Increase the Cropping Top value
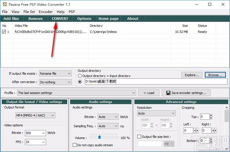The image size is (230, 152). click(x=211, y=115)
